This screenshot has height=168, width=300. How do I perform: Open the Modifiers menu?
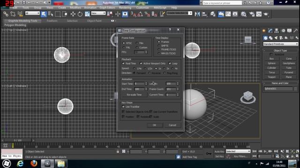[75, 8]
